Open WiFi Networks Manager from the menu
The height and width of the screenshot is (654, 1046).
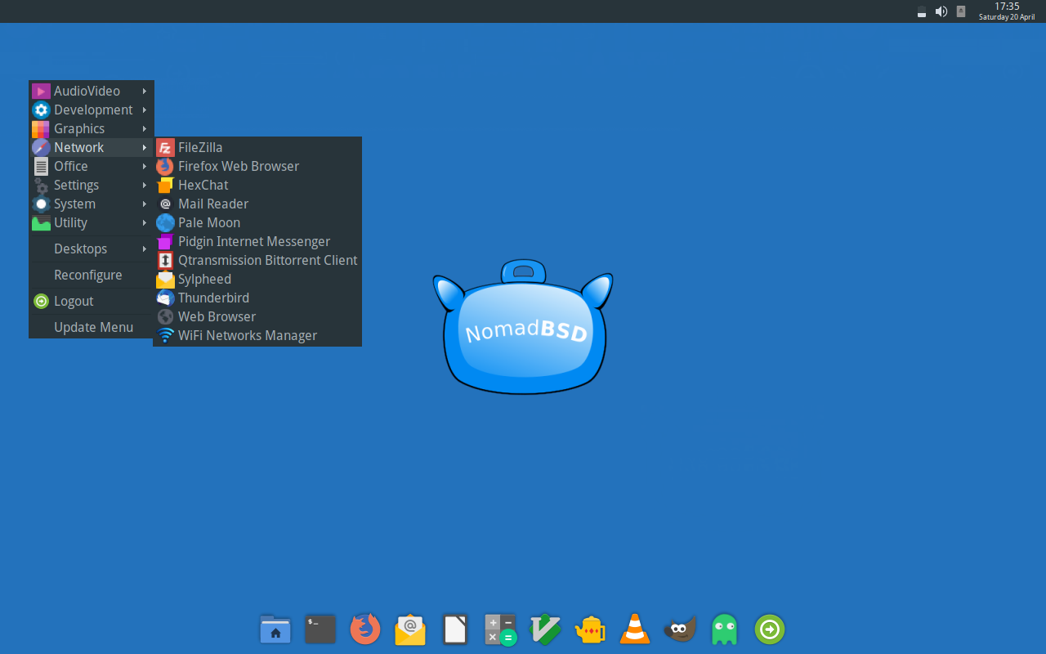click(x=247, y=335)
